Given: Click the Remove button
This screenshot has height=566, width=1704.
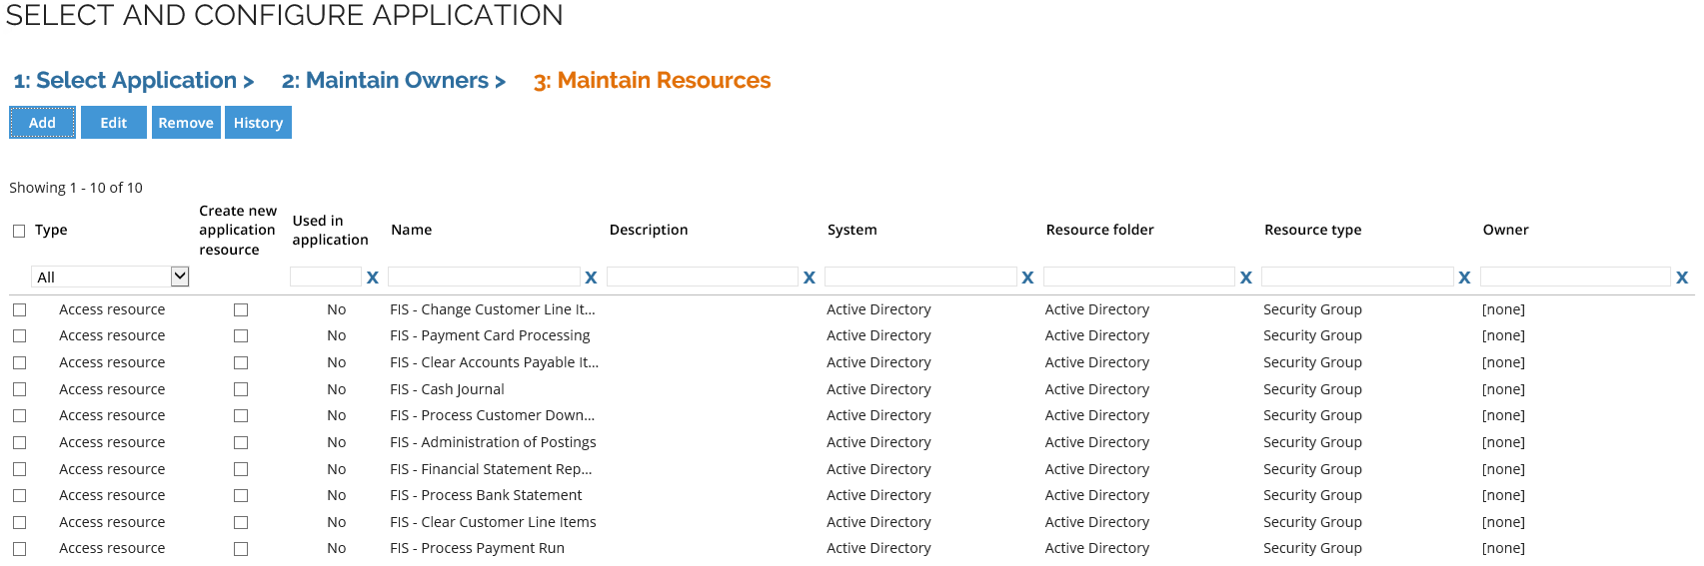Looking at the screenshot, I should pos(186,123).
